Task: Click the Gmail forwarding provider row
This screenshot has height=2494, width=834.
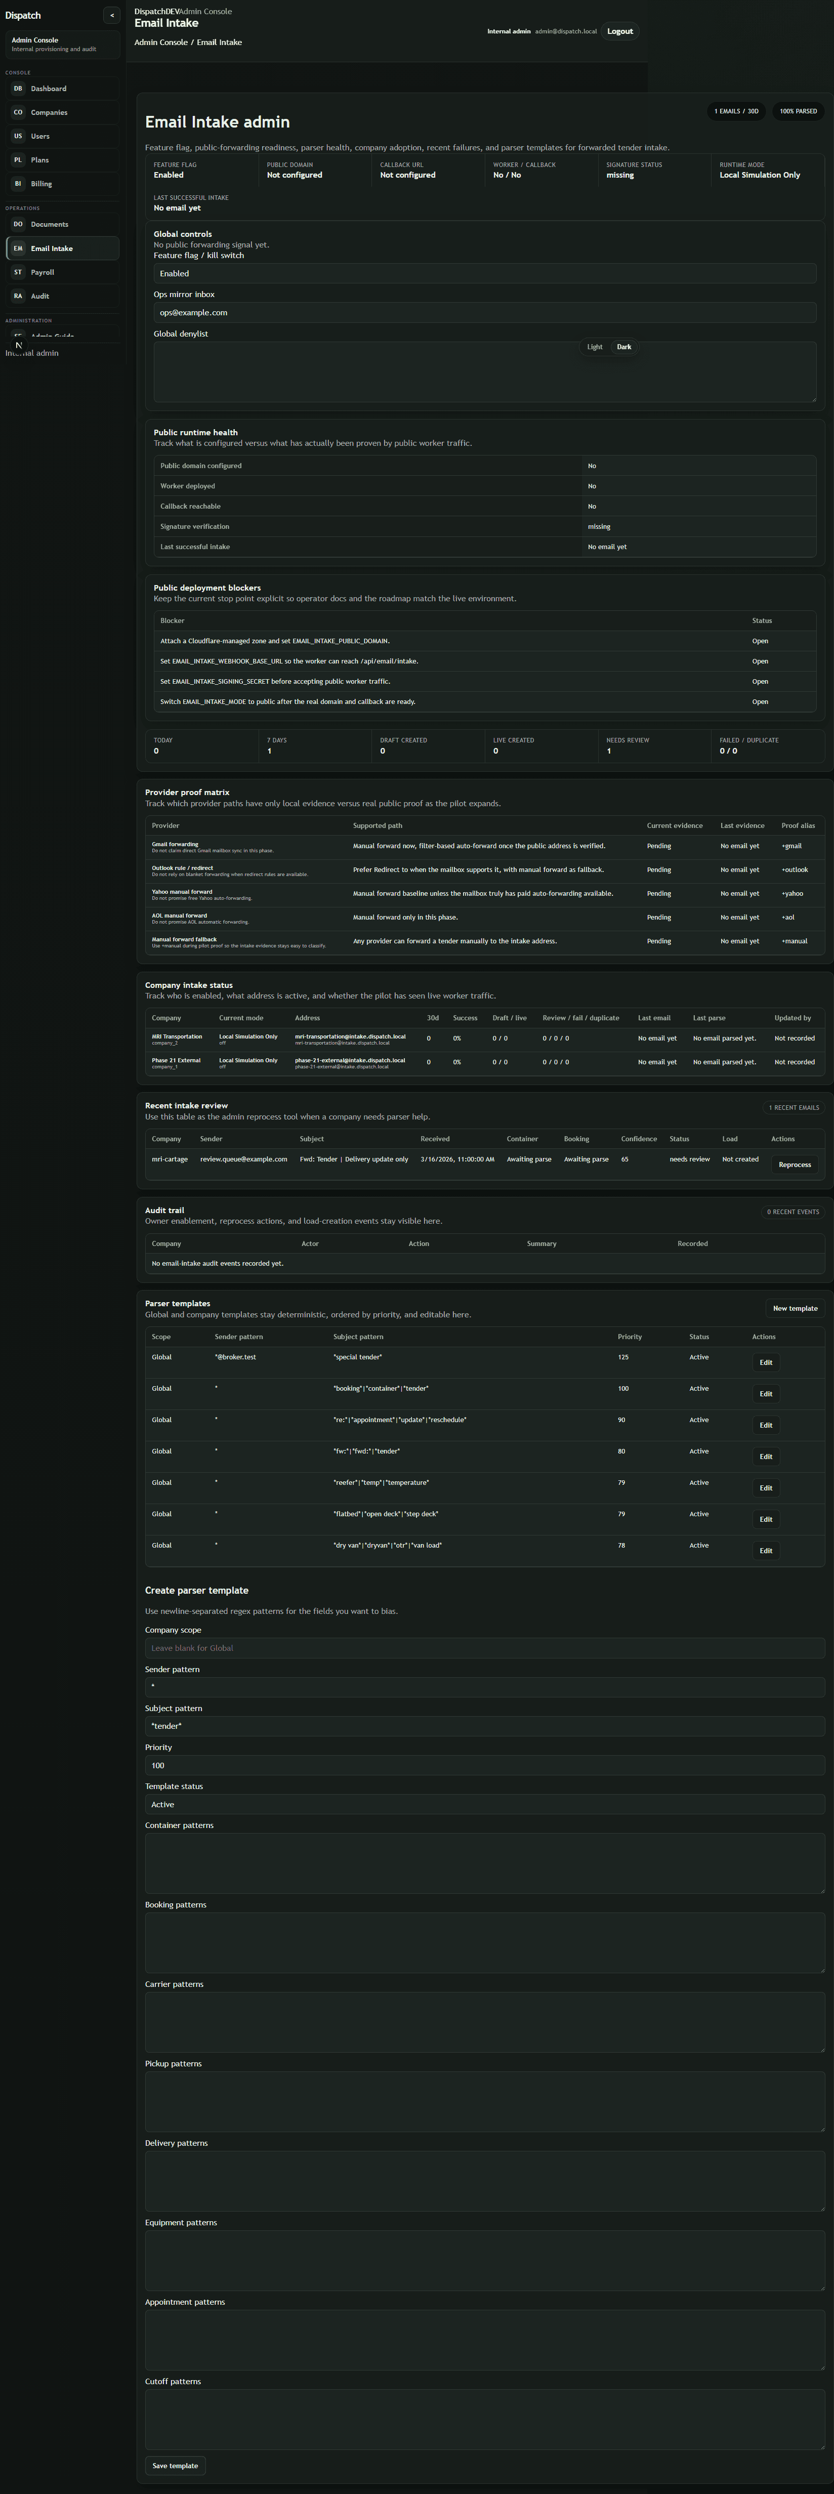Action: tap(484, 847)
